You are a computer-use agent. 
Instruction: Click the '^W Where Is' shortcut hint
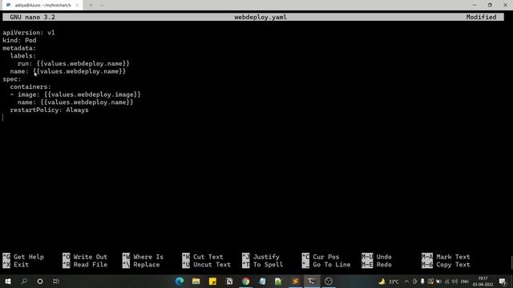143,257
